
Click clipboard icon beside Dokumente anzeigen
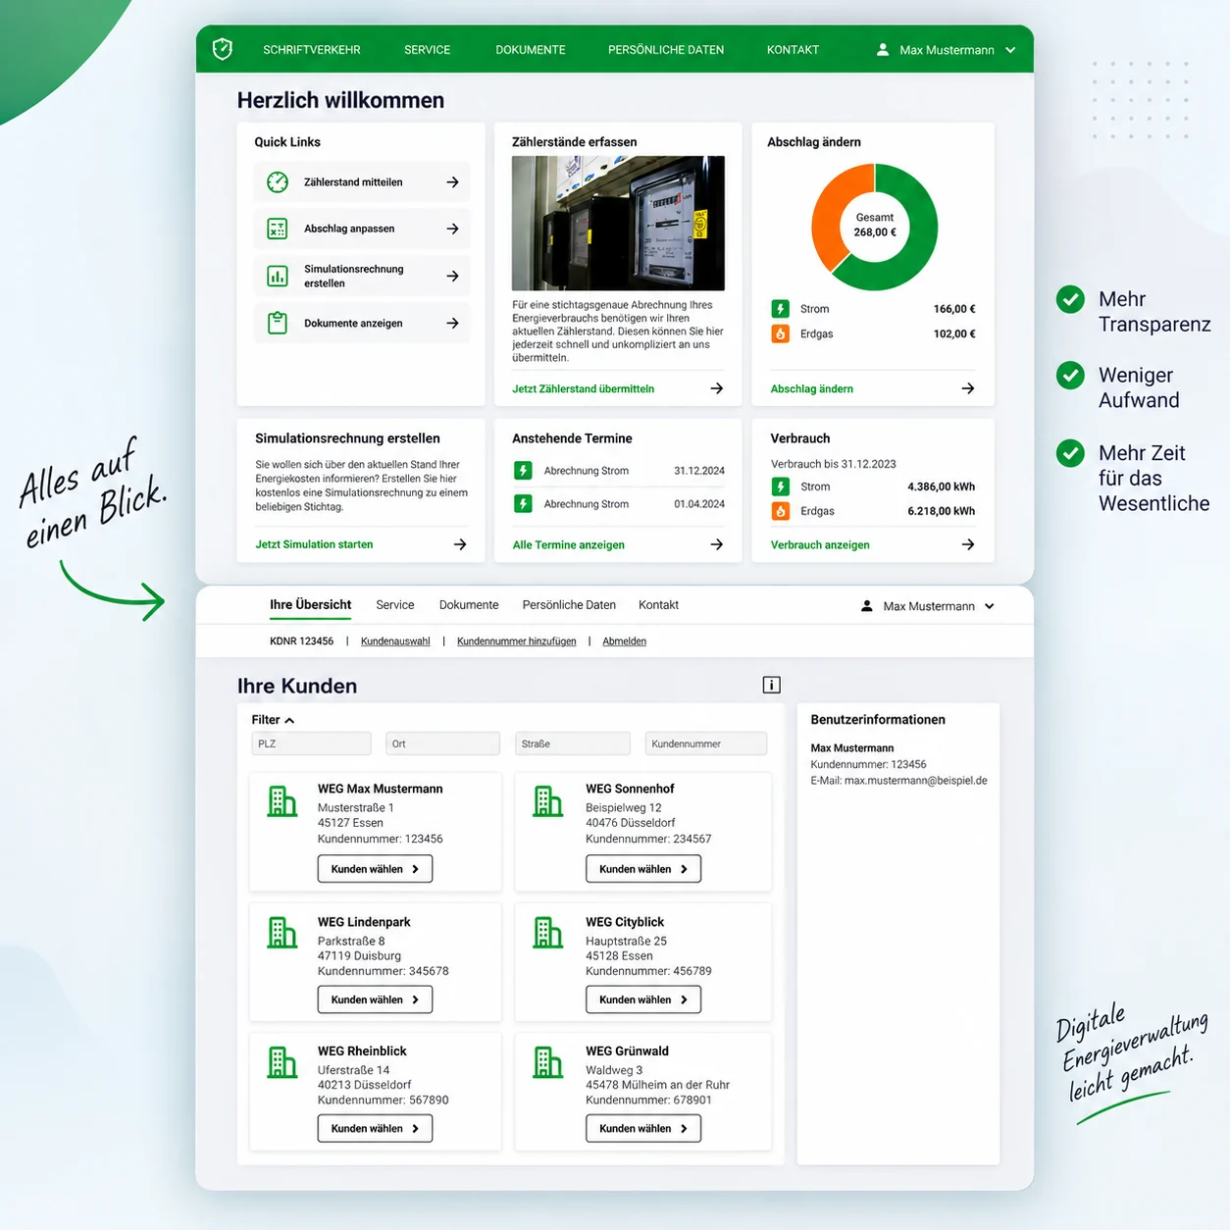278,323
